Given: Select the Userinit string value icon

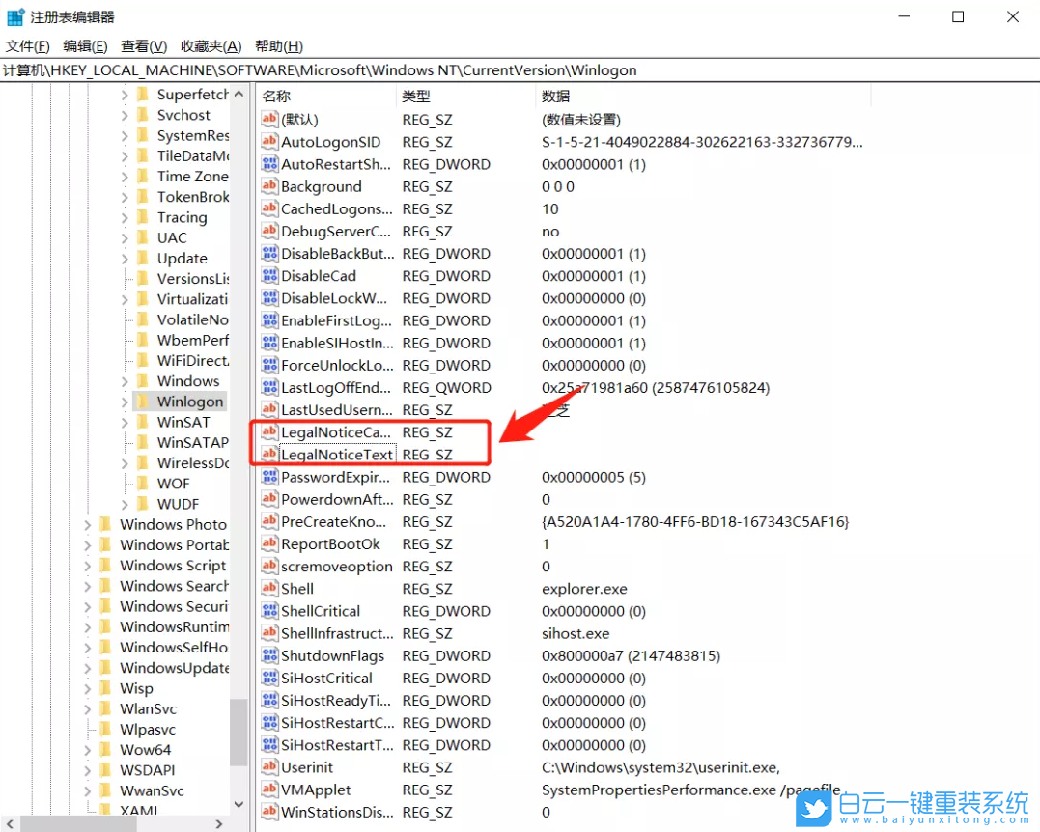Looking at the screenshot, I should [269, 767].
